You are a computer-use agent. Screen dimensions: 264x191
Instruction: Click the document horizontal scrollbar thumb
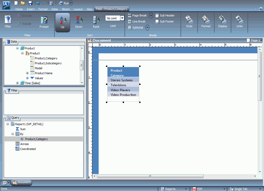[150, 176]
